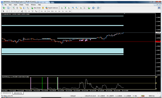Select the D1 timeframe button
Screen dimensions: 162x98
63,11
